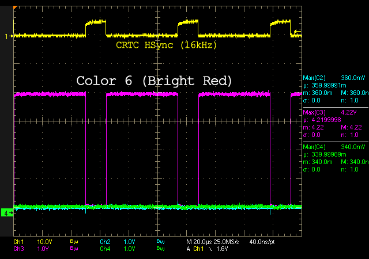Click the yellow trigger level arrow

(x=296, y=32)
